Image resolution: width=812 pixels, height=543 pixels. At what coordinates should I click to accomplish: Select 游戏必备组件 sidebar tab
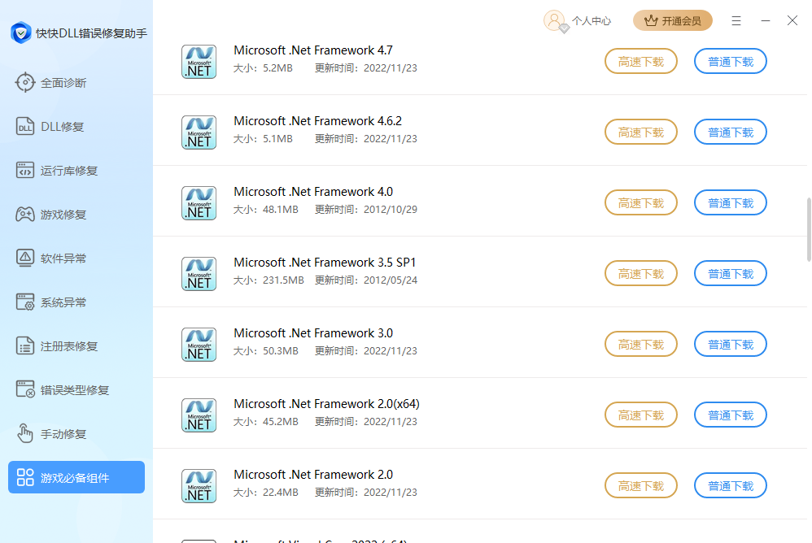[76, 477]
